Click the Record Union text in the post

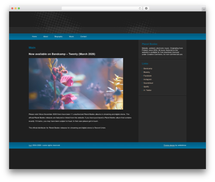click(x=100, y=128)
